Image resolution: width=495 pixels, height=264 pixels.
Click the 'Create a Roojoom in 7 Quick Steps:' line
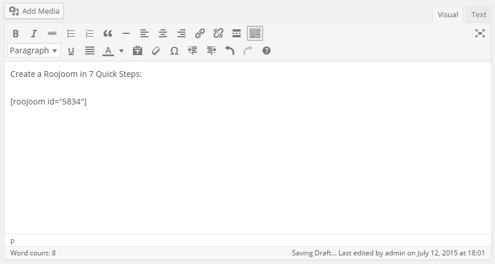pos(76,74)
